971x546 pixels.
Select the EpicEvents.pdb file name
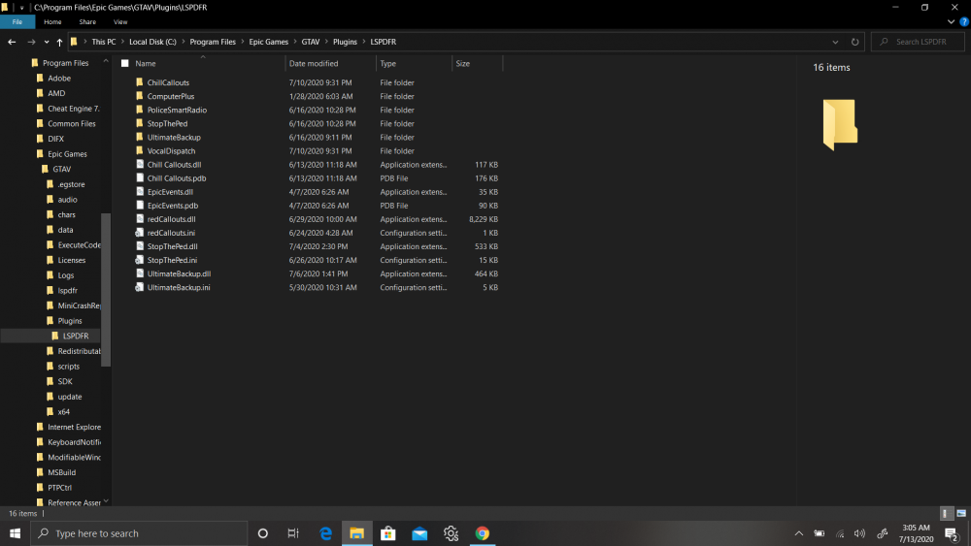(173, 206)
